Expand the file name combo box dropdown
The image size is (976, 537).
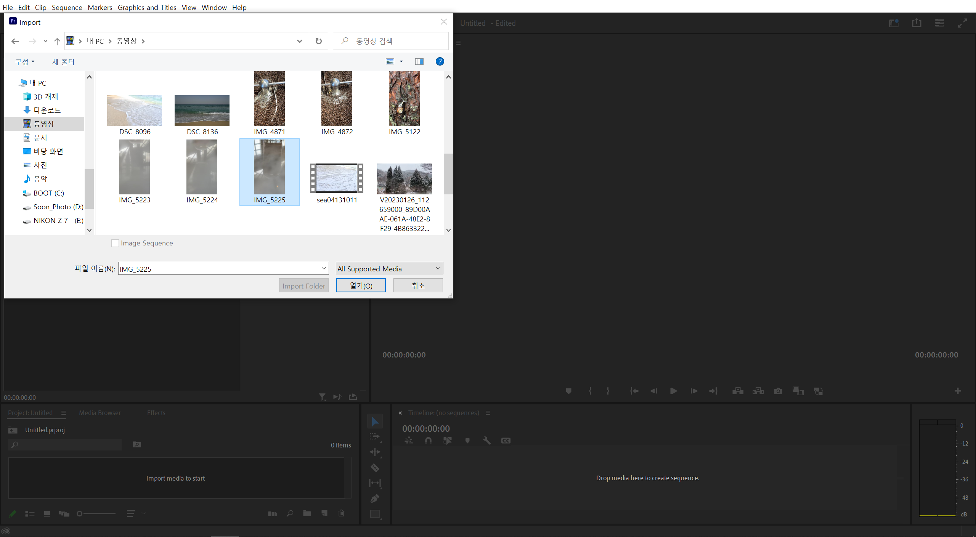324,269
